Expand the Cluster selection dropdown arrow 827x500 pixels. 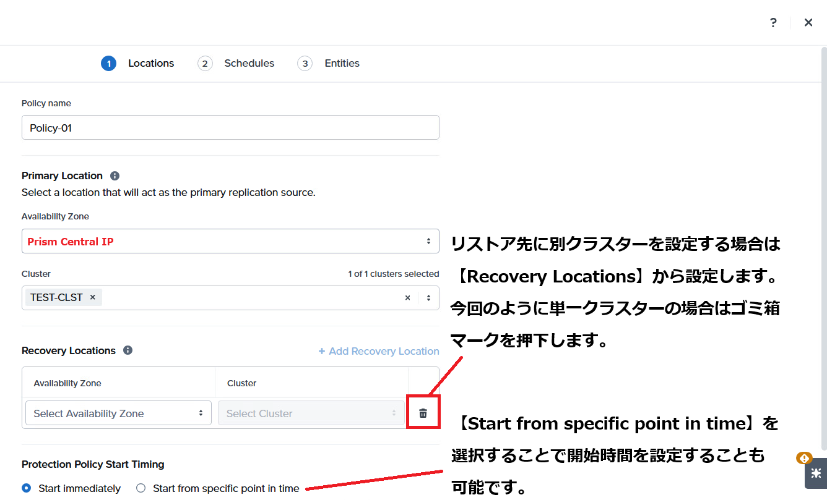tap(428, 298)
